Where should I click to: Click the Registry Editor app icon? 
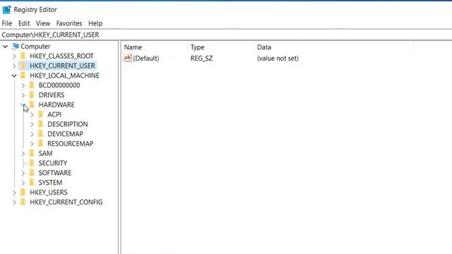point(6,9)
